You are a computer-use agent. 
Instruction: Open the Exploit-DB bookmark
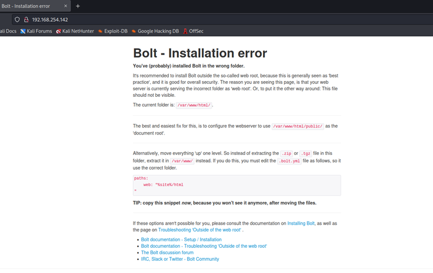point(113,31)
